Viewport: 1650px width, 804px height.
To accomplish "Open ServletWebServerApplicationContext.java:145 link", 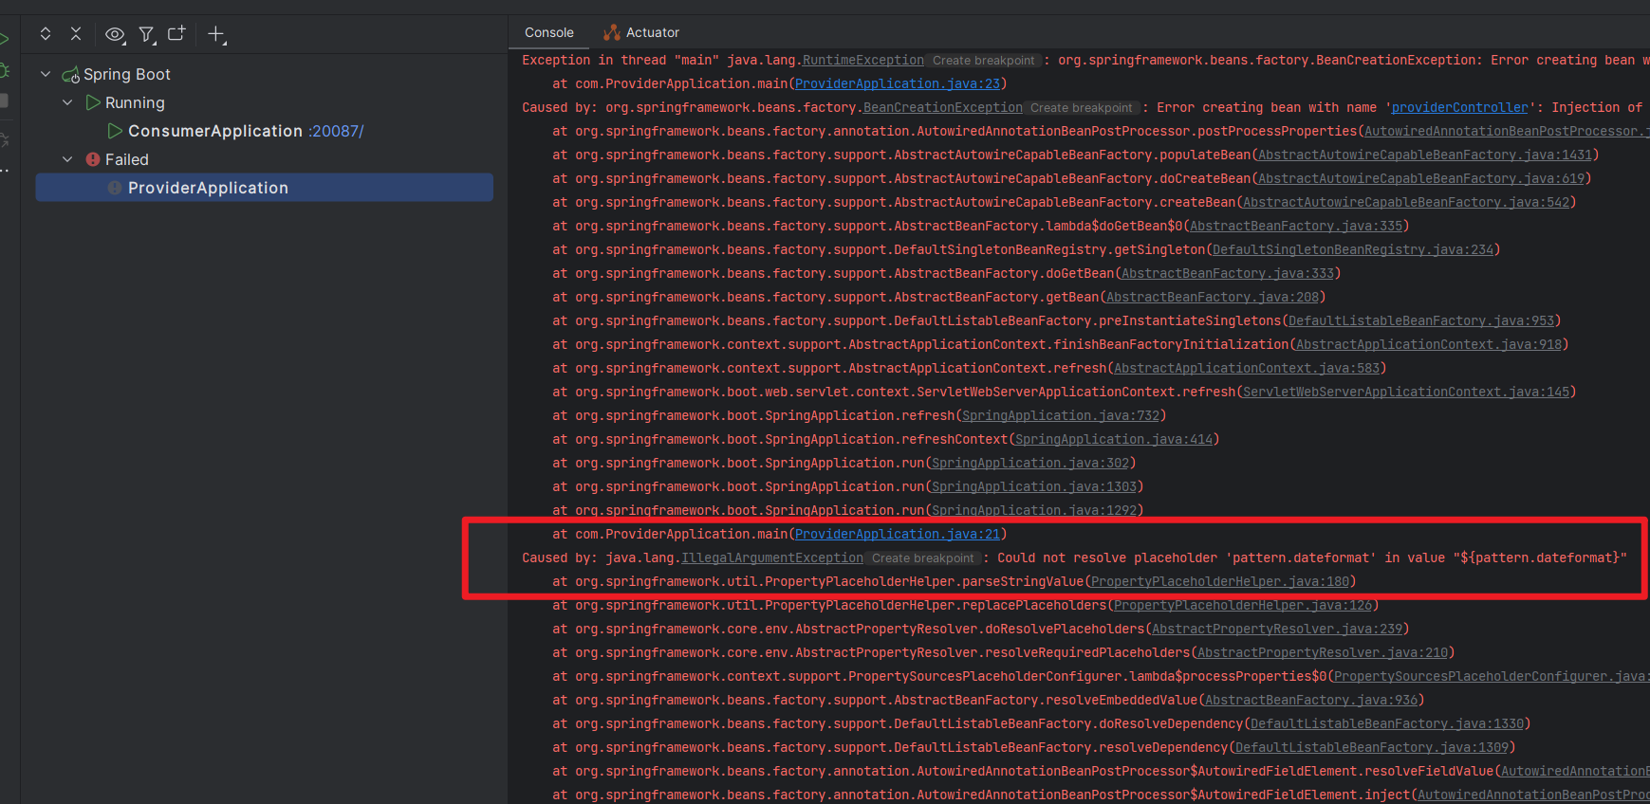I will tap(1406, 392).
